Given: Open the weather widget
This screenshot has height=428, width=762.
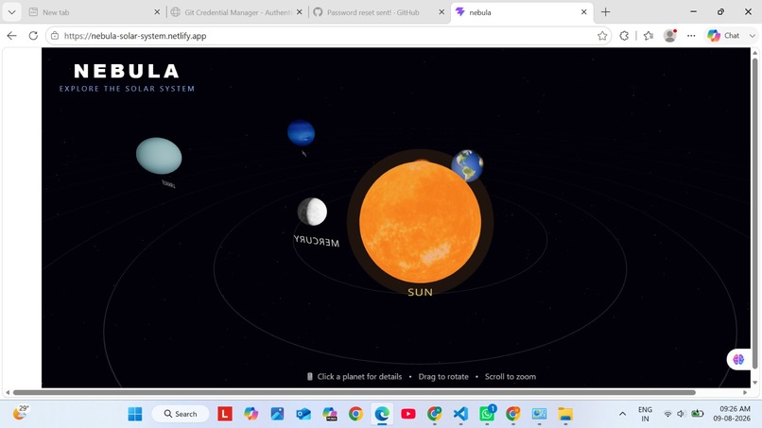Looking at the screenshot, I should pyautogui.click(x=21, y=413).
